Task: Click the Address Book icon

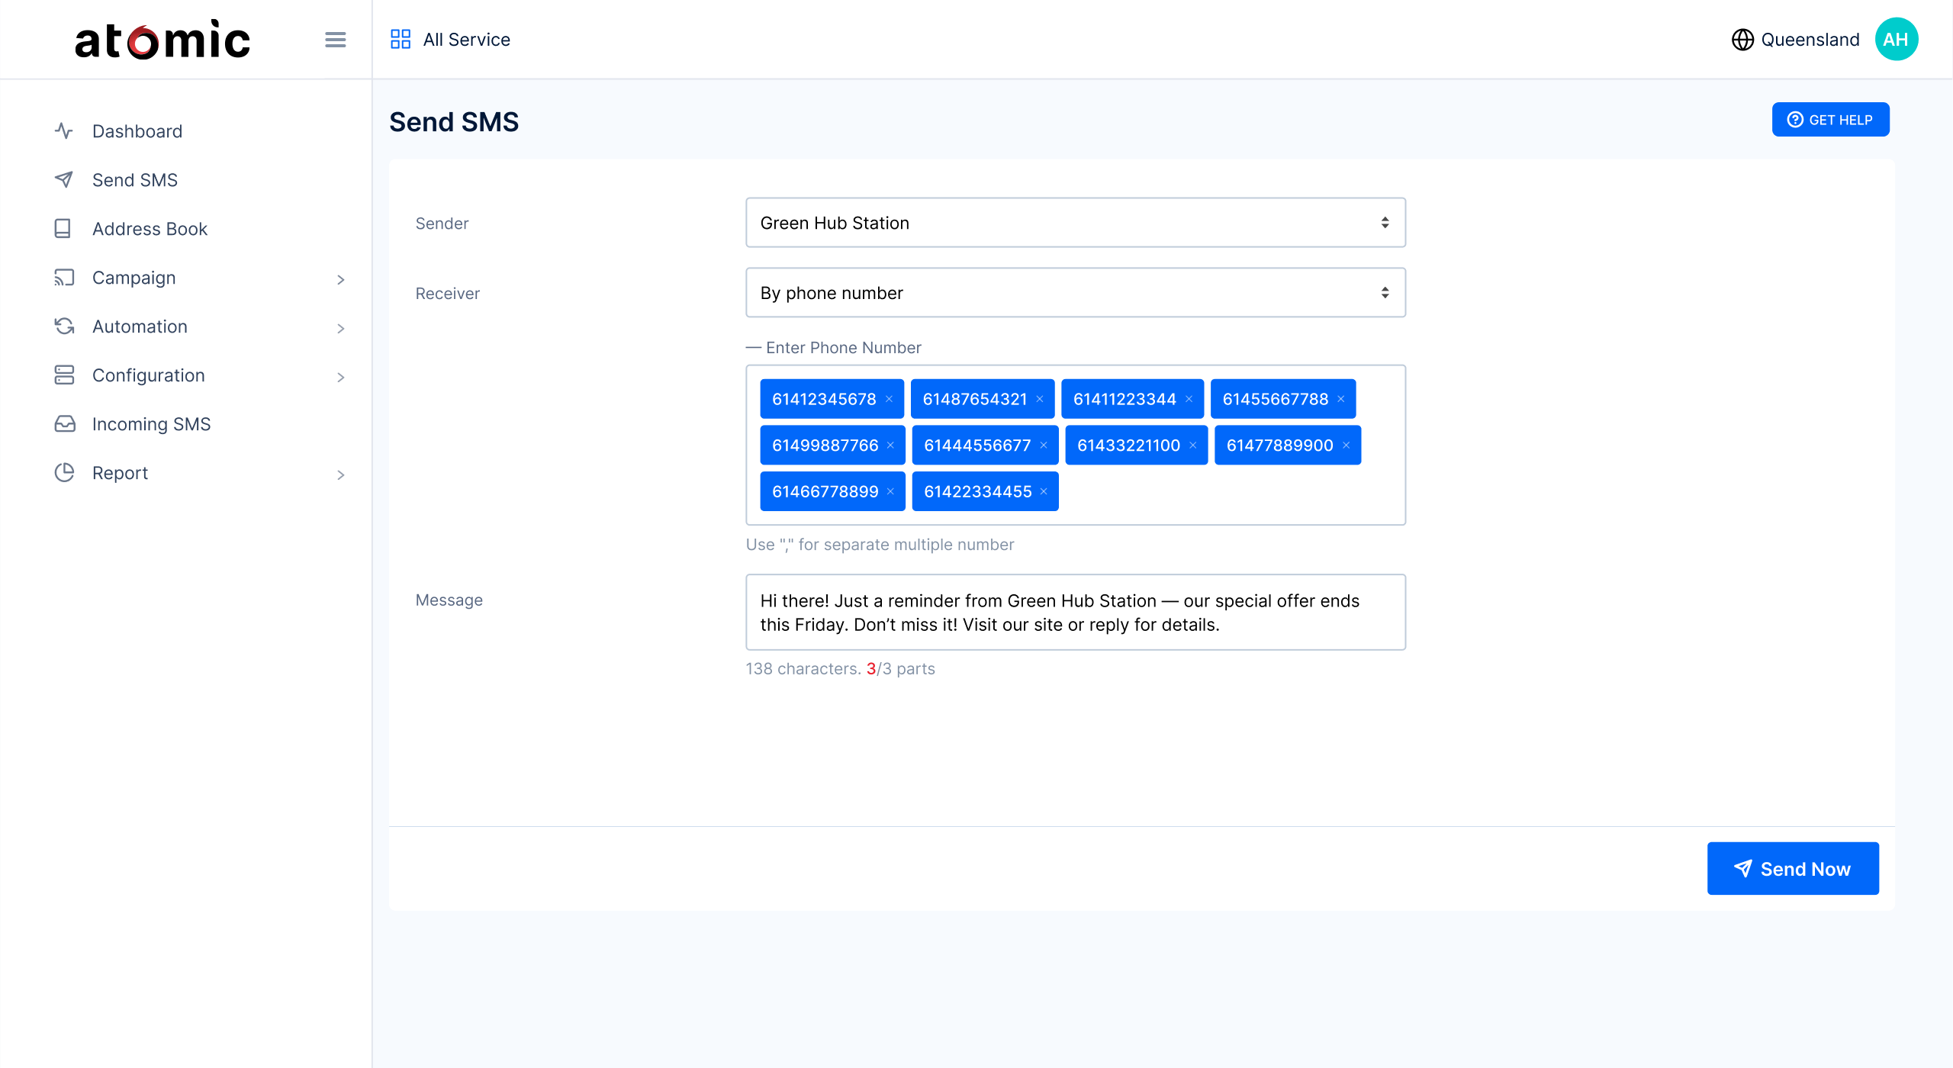Action: (64, 229)
